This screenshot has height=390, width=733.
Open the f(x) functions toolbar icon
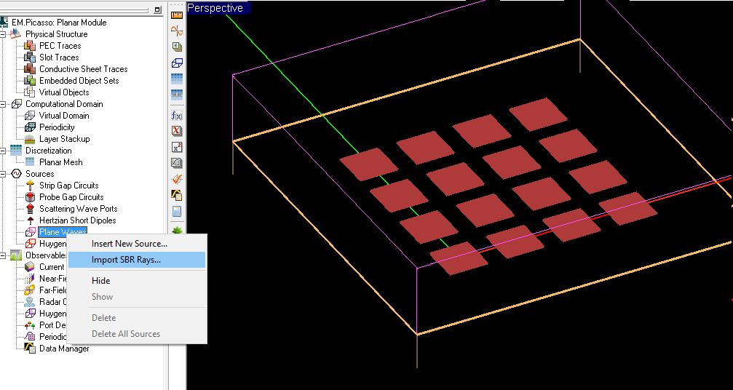(x=176, y=115)
